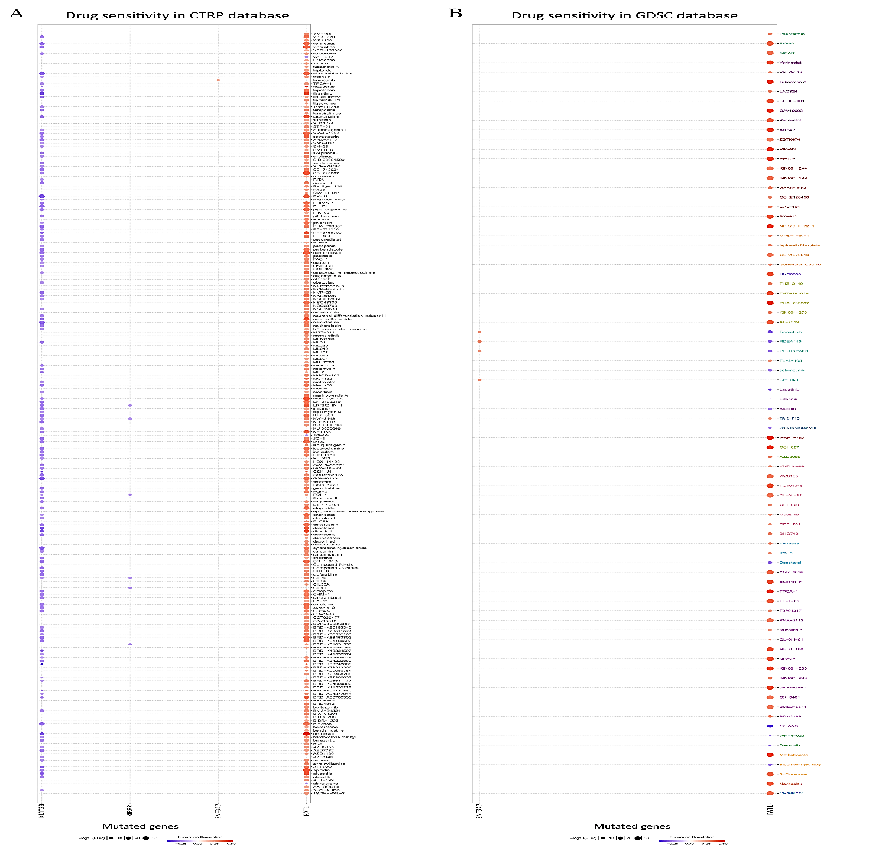Select the 'KIN001-260' drug label
The image size is (895, 851).
pos(793,668)
